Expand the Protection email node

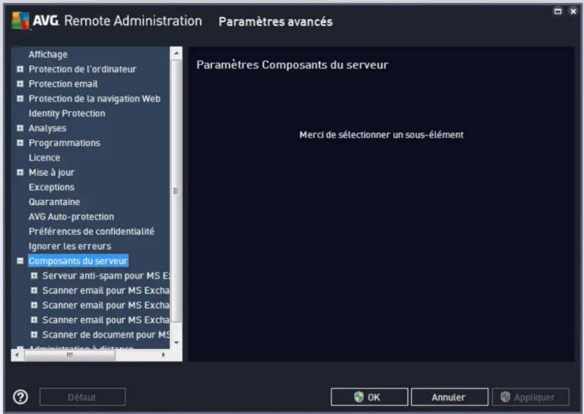20,84
